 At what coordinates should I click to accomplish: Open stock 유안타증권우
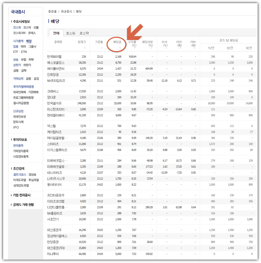[x=56, y=195]
